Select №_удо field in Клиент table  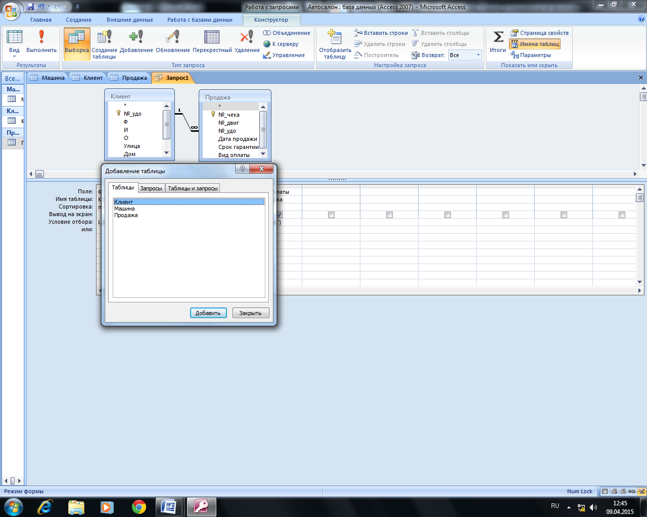point(132,114)
